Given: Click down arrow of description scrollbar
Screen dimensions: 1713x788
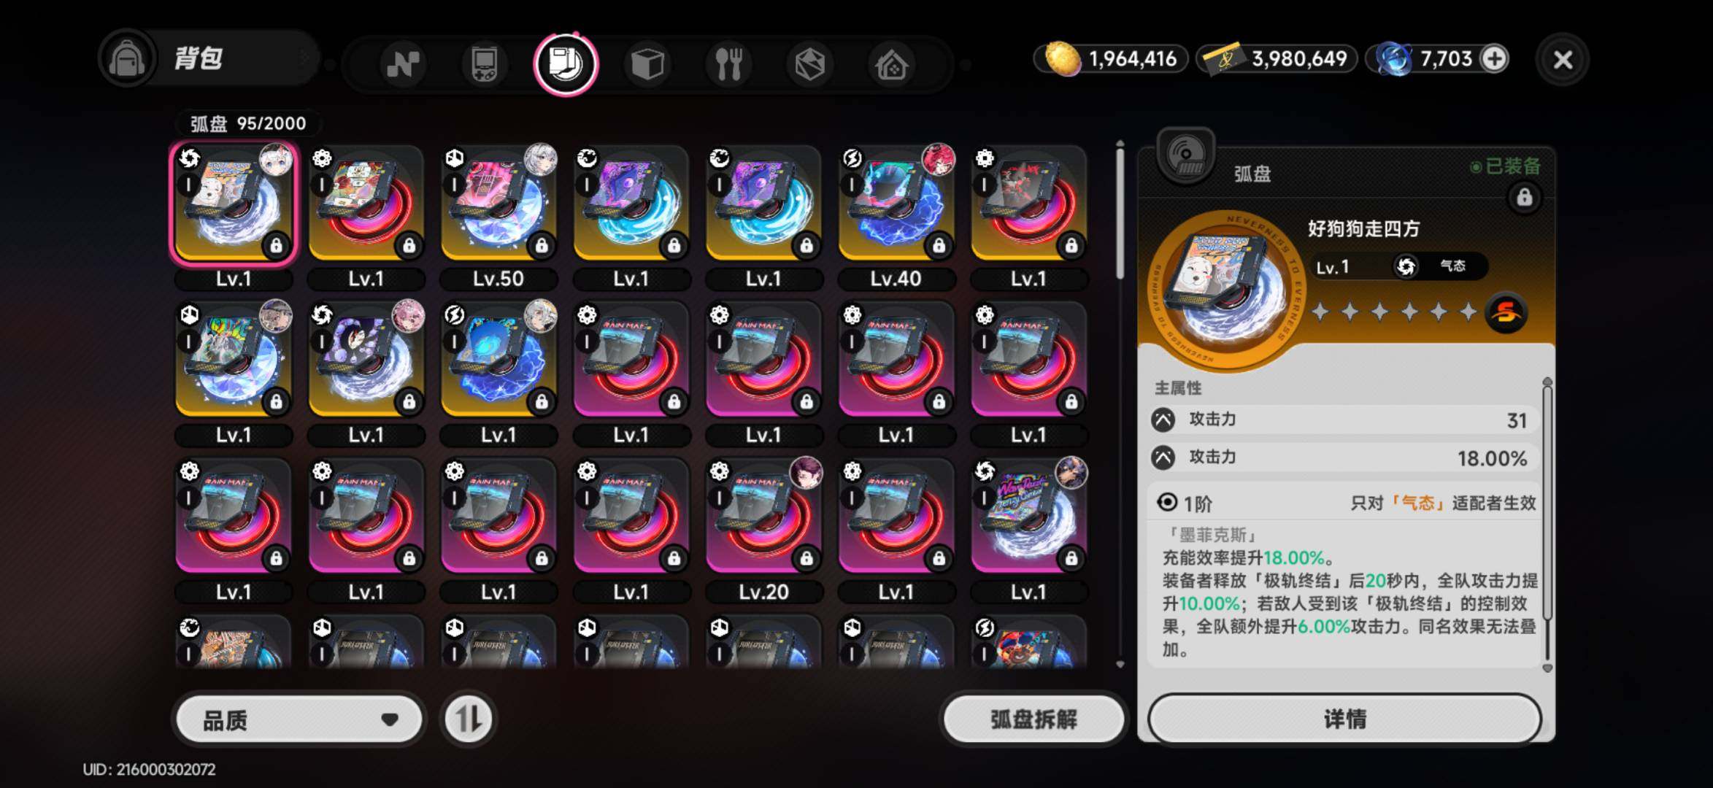Looking at the screenshot, I should pyautogui.click(x=1547, y=668).
